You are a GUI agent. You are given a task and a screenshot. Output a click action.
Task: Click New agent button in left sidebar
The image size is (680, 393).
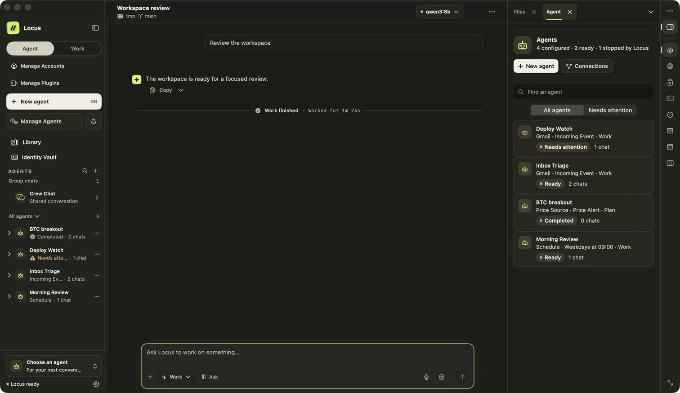54,102
